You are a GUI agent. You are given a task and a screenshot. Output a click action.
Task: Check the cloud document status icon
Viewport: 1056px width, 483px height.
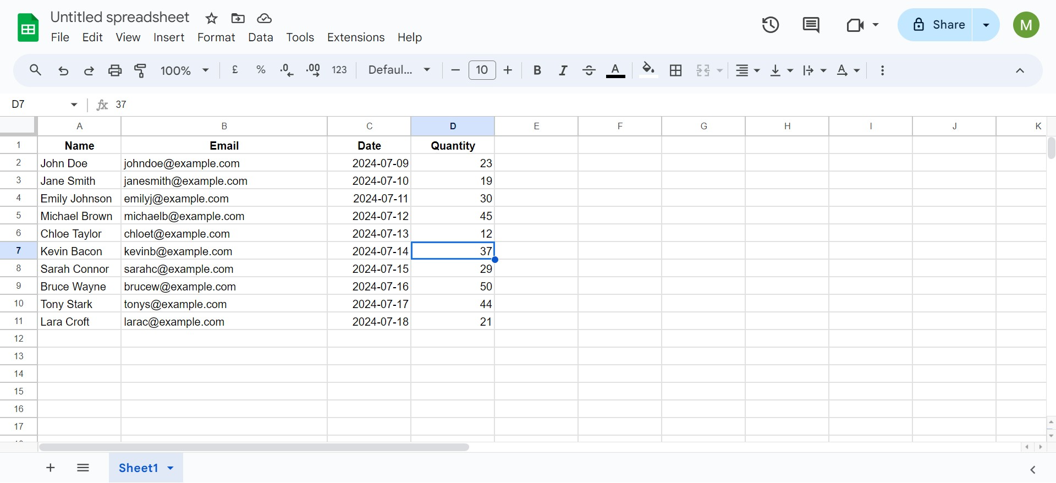click(x=265, y=19)
